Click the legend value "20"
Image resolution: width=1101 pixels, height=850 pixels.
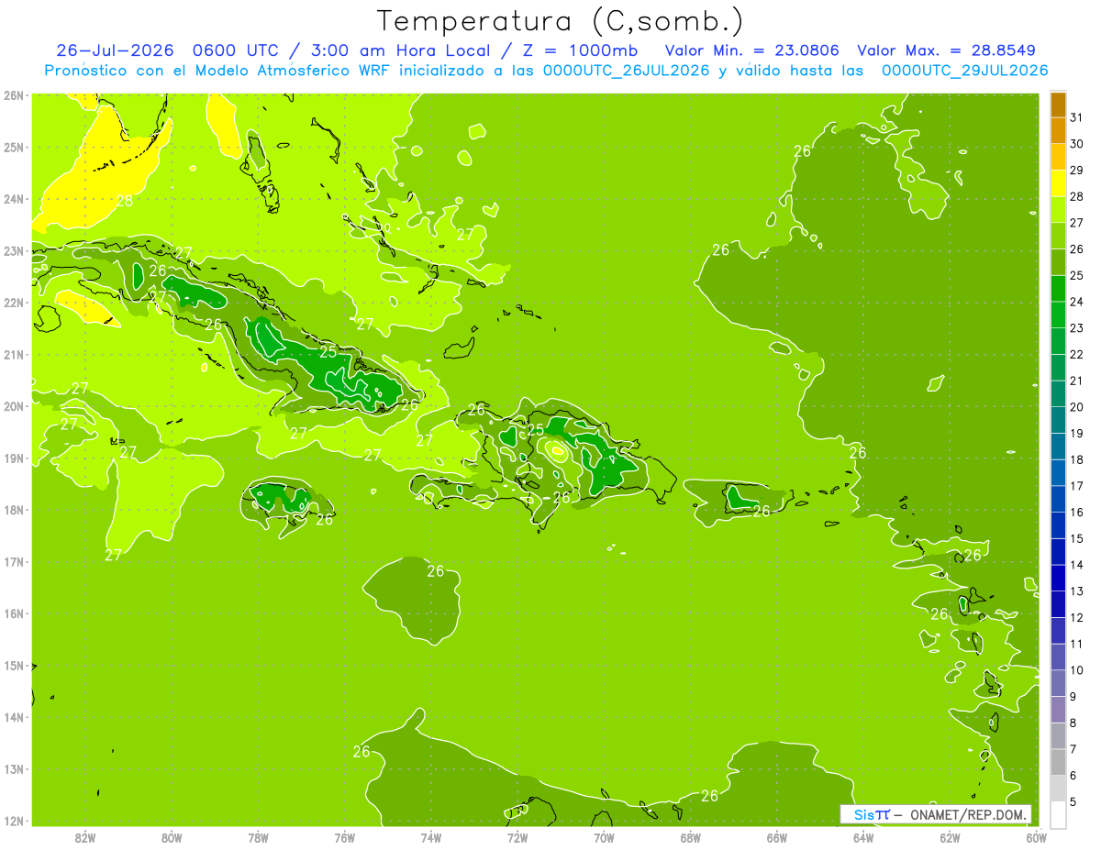[1076, 407]
